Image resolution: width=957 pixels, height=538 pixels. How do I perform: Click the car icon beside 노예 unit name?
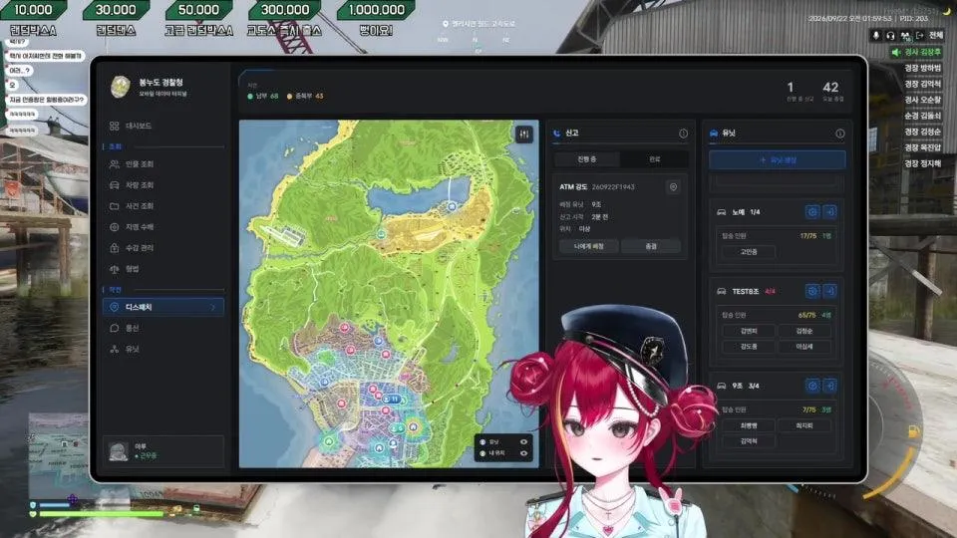[722, 212]
